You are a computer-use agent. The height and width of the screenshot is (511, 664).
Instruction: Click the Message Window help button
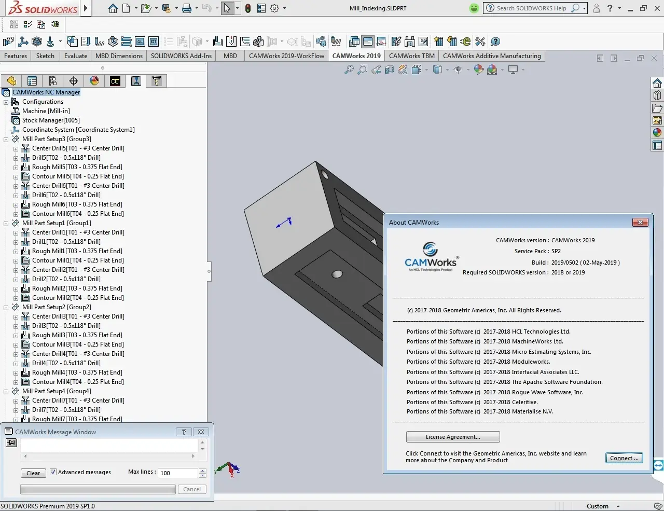(184, 432)
